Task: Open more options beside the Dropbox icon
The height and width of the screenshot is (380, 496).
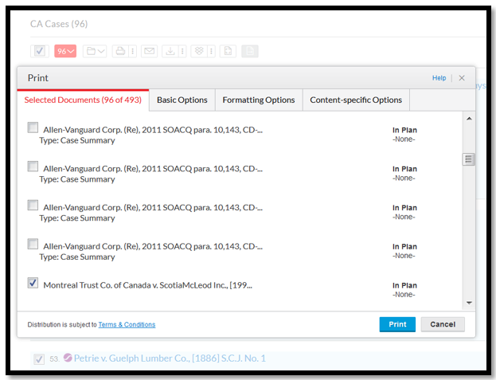Action: (x=211, y=51)
